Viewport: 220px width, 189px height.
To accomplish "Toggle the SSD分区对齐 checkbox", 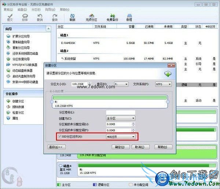I will (x=60, y=136).
